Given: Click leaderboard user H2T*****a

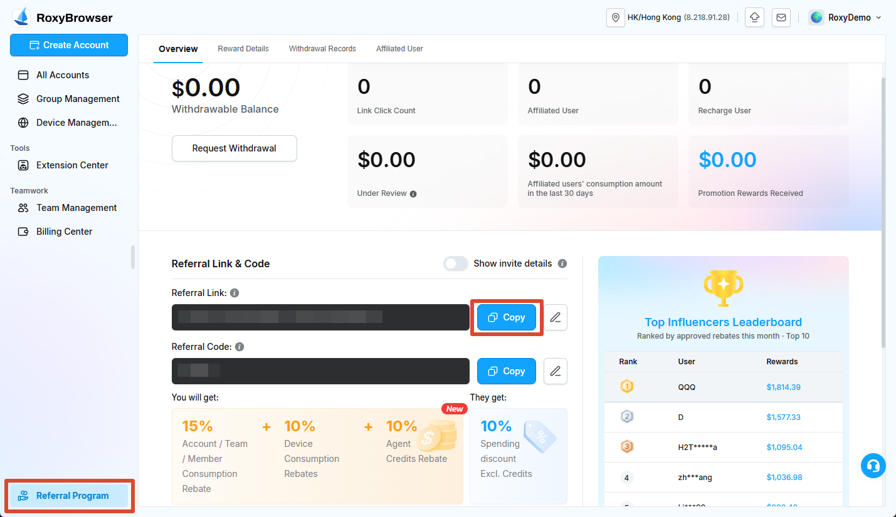Looking at the screenshot, I should 697,448.
